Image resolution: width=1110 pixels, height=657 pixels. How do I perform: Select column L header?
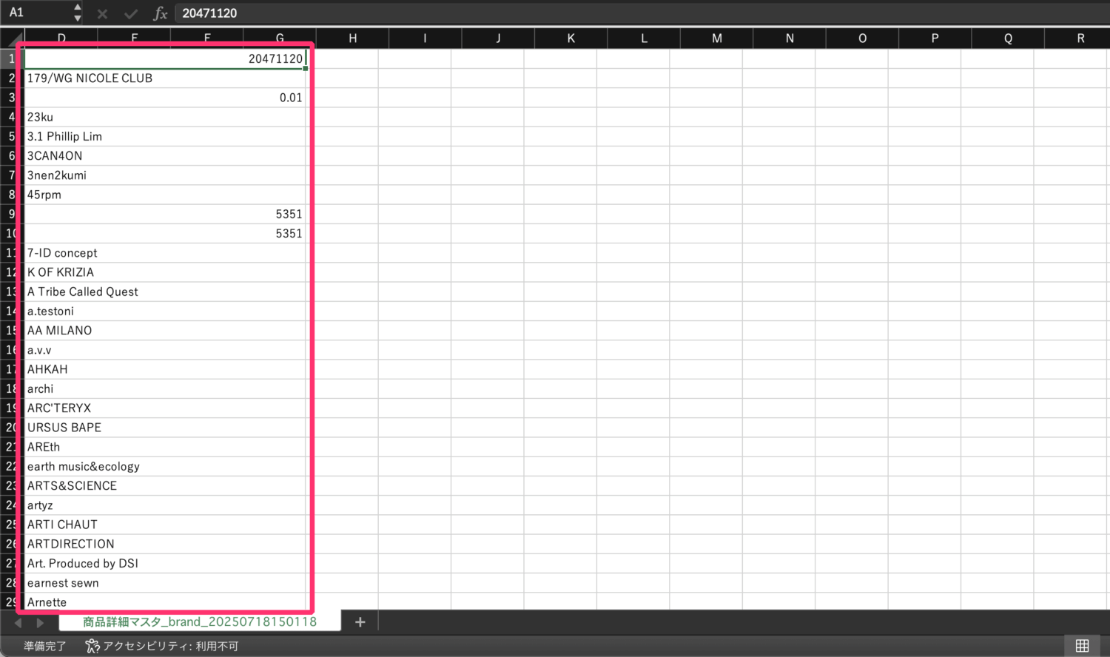[644, 38]
